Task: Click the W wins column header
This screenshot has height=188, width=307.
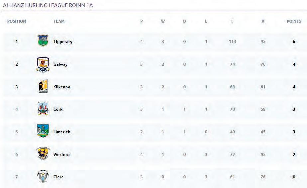Action: point(163,21)
